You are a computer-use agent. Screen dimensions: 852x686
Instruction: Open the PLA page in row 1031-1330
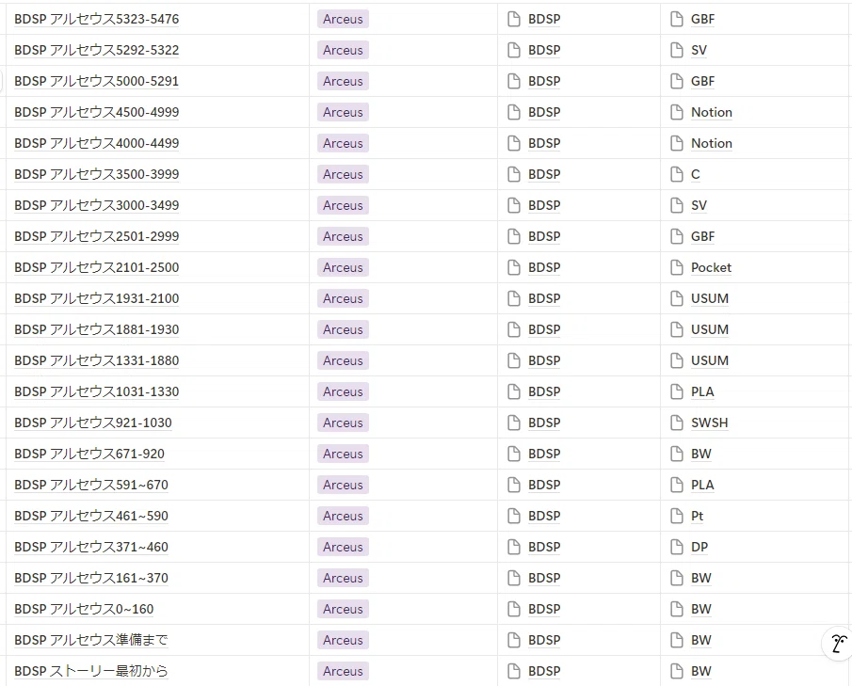(702, 391)
